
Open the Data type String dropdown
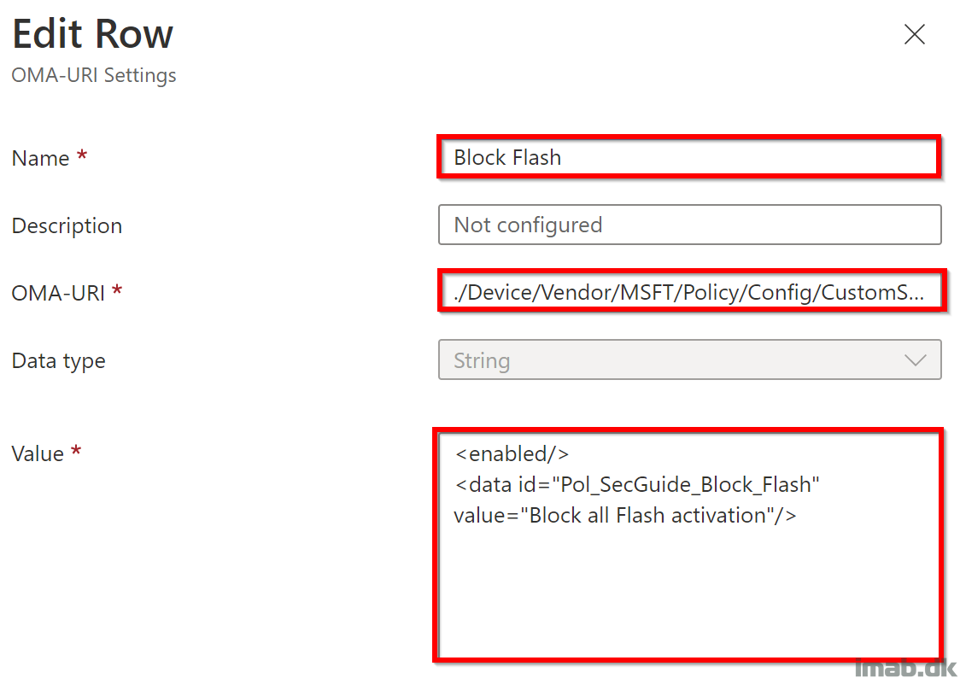[x=689, y=359]
